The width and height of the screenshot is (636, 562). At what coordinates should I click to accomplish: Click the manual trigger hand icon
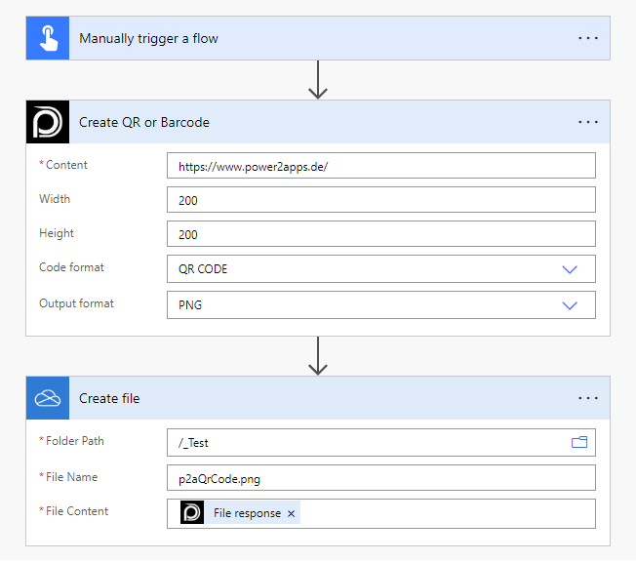pyautogui.click(x=47, y=39)
